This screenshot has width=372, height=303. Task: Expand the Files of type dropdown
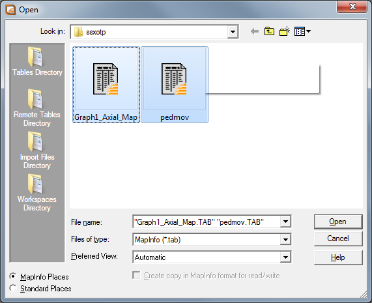[x=285, y=239]
